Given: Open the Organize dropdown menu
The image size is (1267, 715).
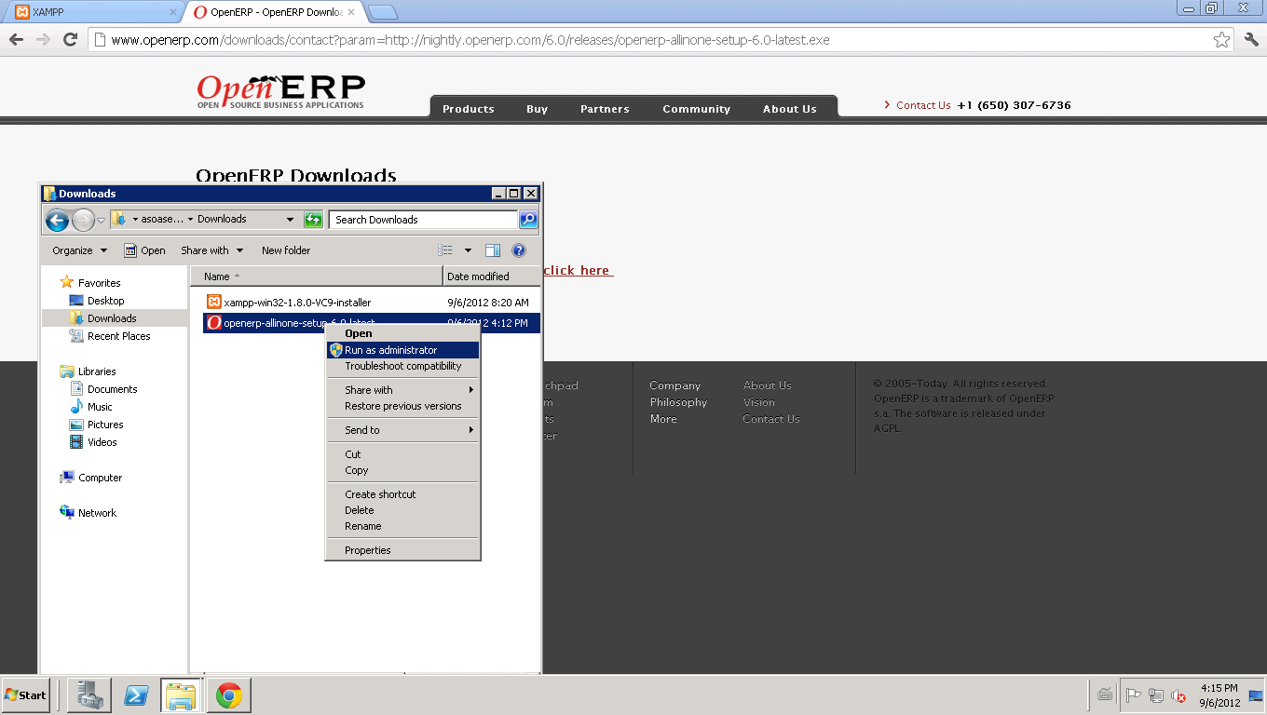Looking at the screenshot, I should click(x=78, y=250).
